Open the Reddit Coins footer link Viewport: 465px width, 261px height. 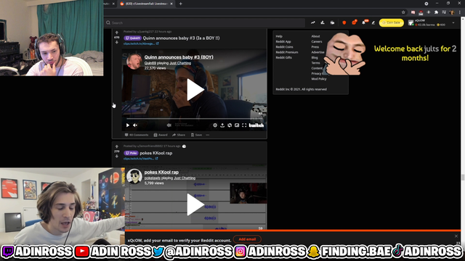284,47
